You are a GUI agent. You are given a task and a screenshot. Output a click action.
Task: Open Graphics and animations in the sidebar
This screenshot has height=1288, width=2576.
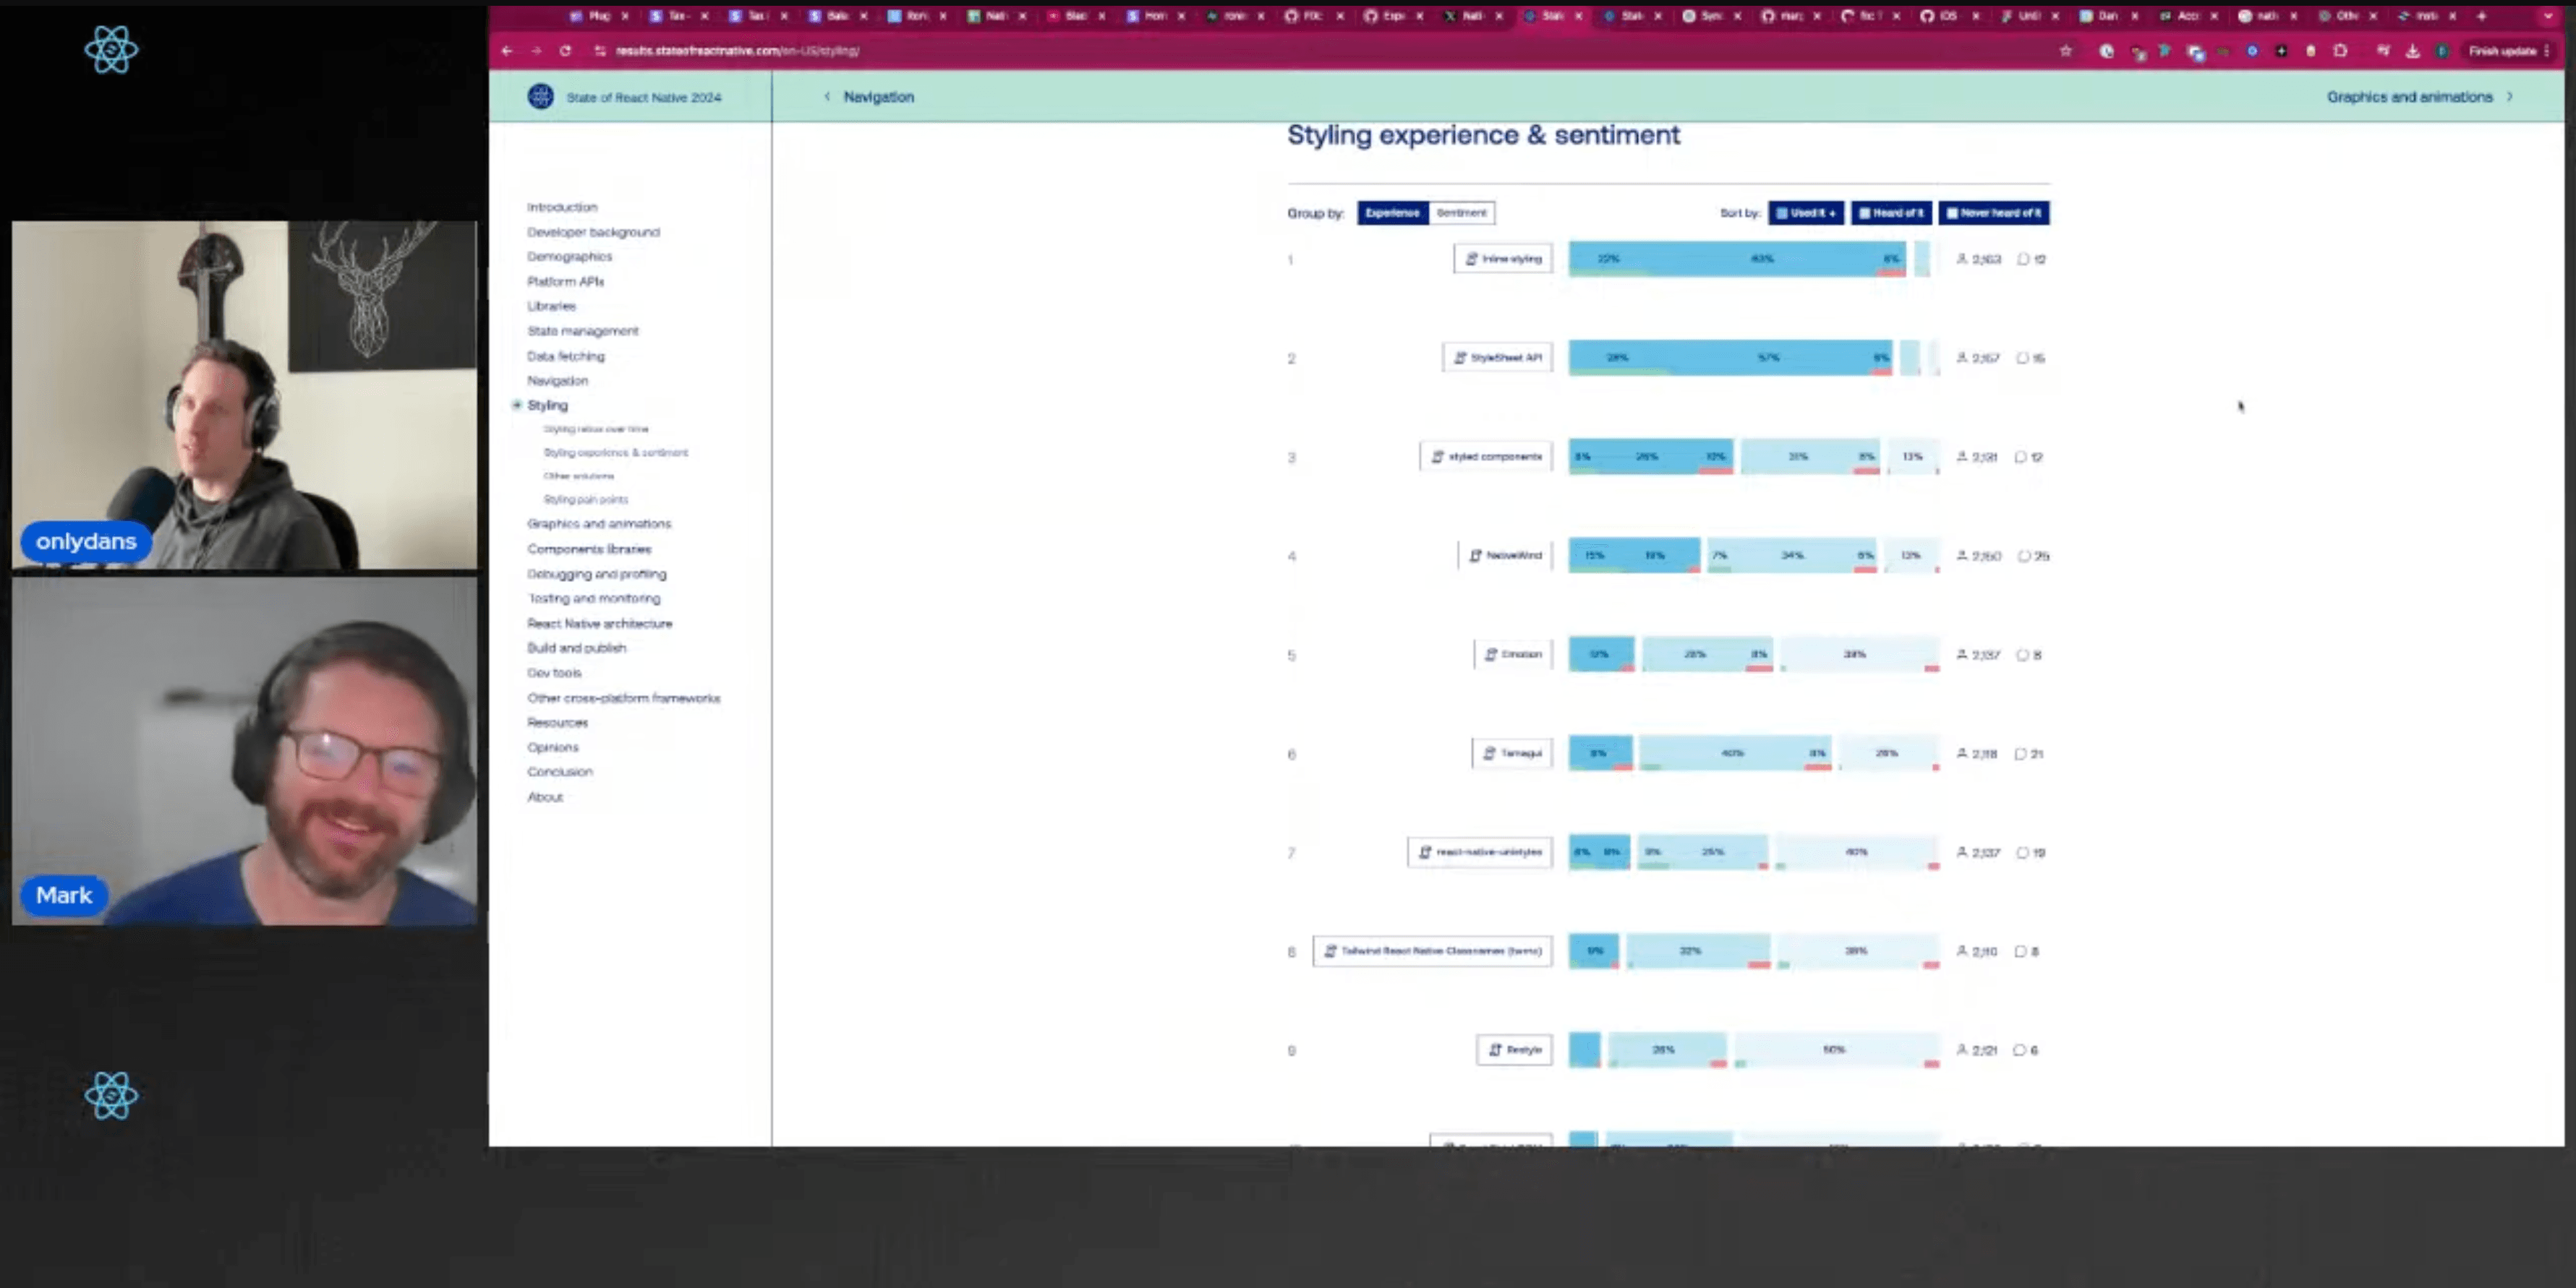coord(599,523)
